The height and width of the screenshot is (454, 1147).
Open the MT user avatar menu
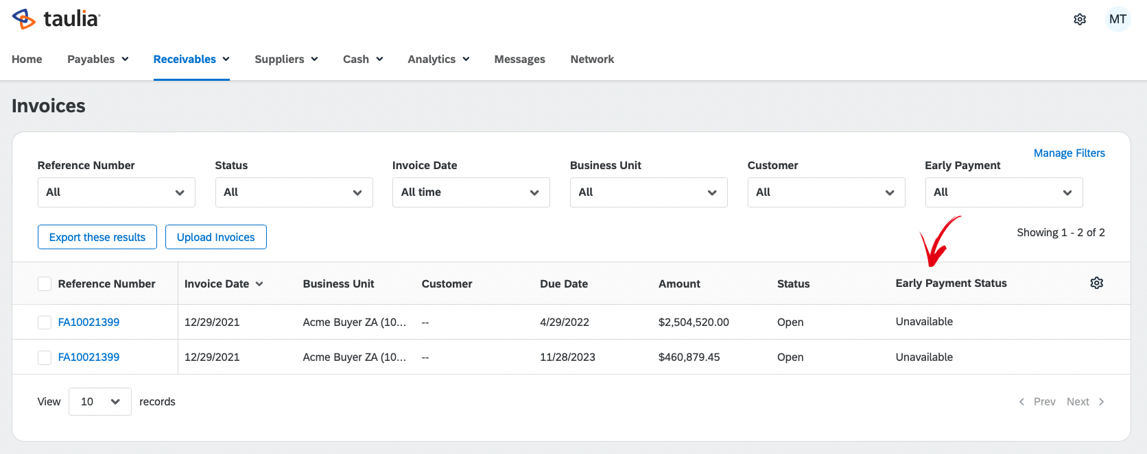click(1118, 19)
